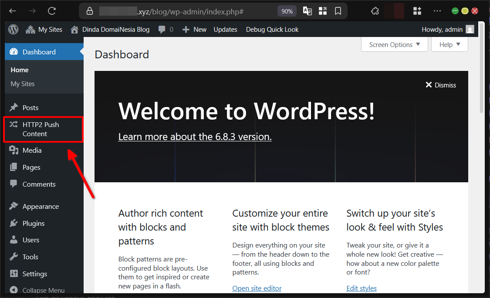Click Learn more about the 6.8.3 version
Image resolution: width=490 pixels, height=298 pixels.
(195, 137)
